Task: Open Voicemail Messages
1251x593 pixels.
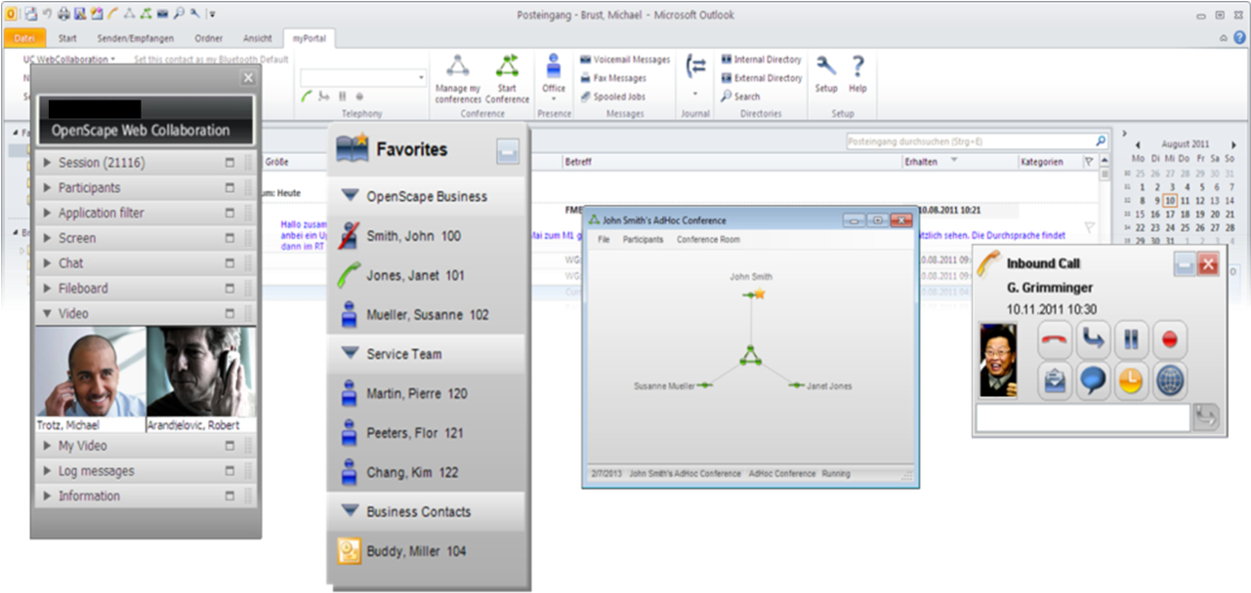Action: pos(625,59)
